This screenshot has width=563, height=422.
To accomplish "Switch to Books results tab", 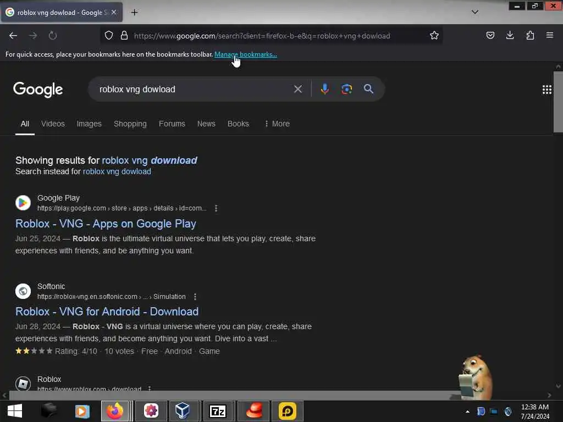I will click(x=238, y=124).
